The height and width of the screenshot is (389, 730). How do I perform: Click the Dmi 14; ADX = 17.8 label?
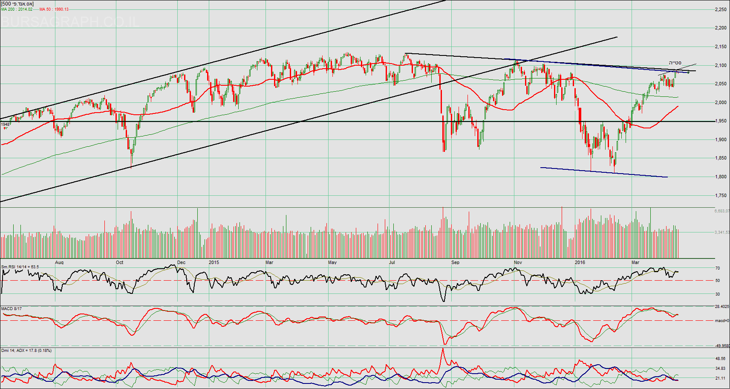click(26, 351)
